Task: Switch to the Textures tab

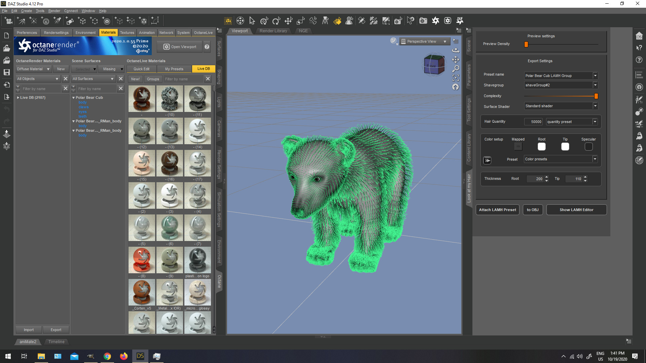Action: [x=127, y=33]
